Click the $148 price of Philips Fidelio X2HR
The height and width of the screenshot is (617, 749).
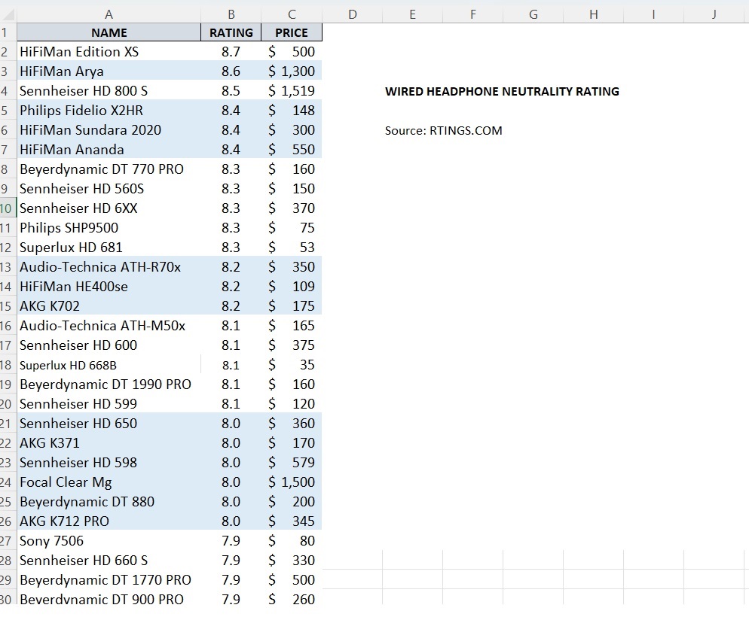tap(292, 110)
